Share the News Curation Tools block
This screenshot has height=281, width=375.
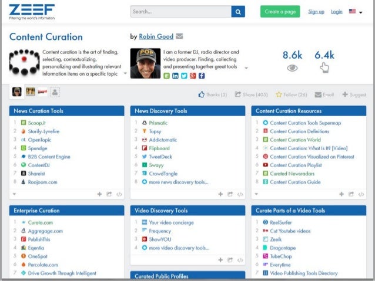pyautogui.click(x=109, y=194)
